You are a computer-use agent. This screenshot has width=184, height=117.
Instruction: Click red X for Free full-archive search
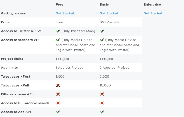point(58,103)
